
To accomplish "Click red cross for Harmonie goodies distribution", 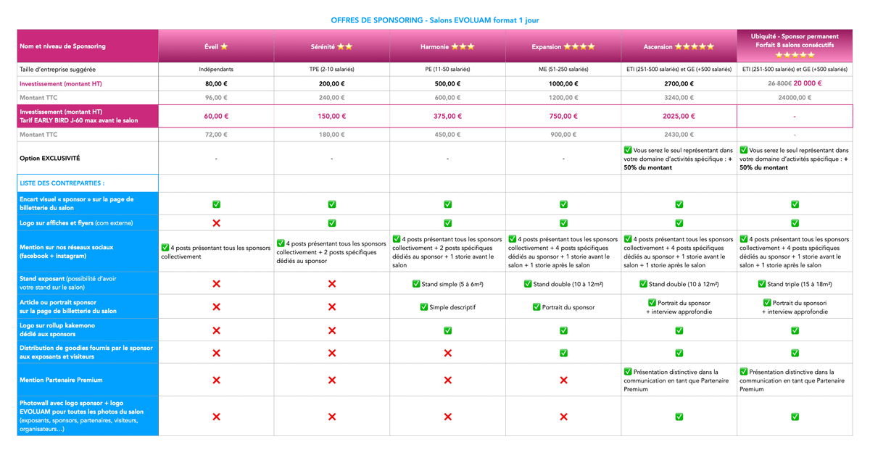I will (x=448, y=353).
